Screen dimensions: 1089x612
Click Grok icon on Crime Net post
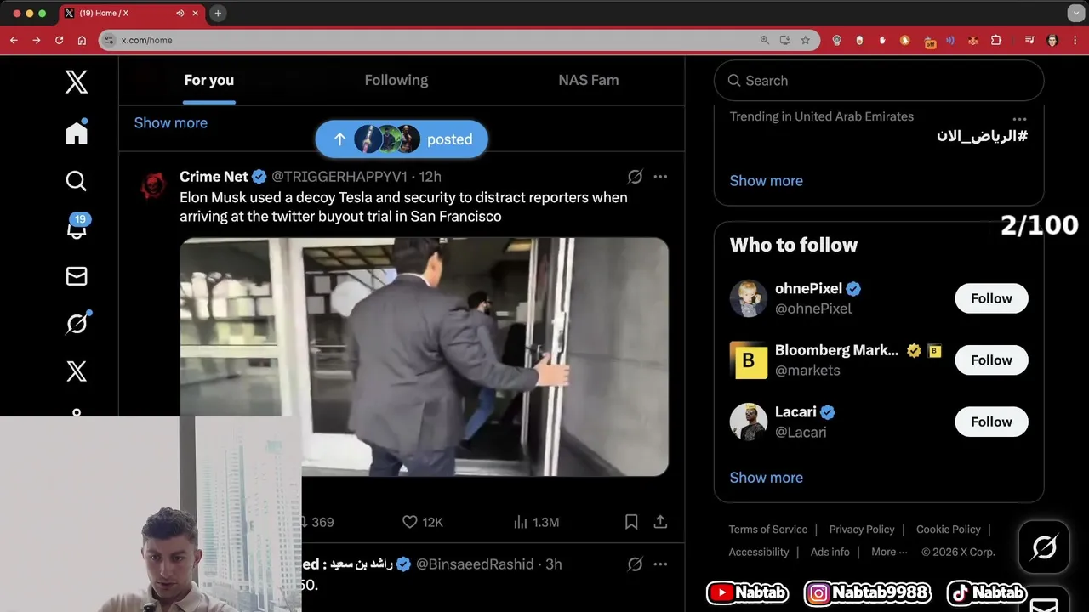tap(635, 177)
